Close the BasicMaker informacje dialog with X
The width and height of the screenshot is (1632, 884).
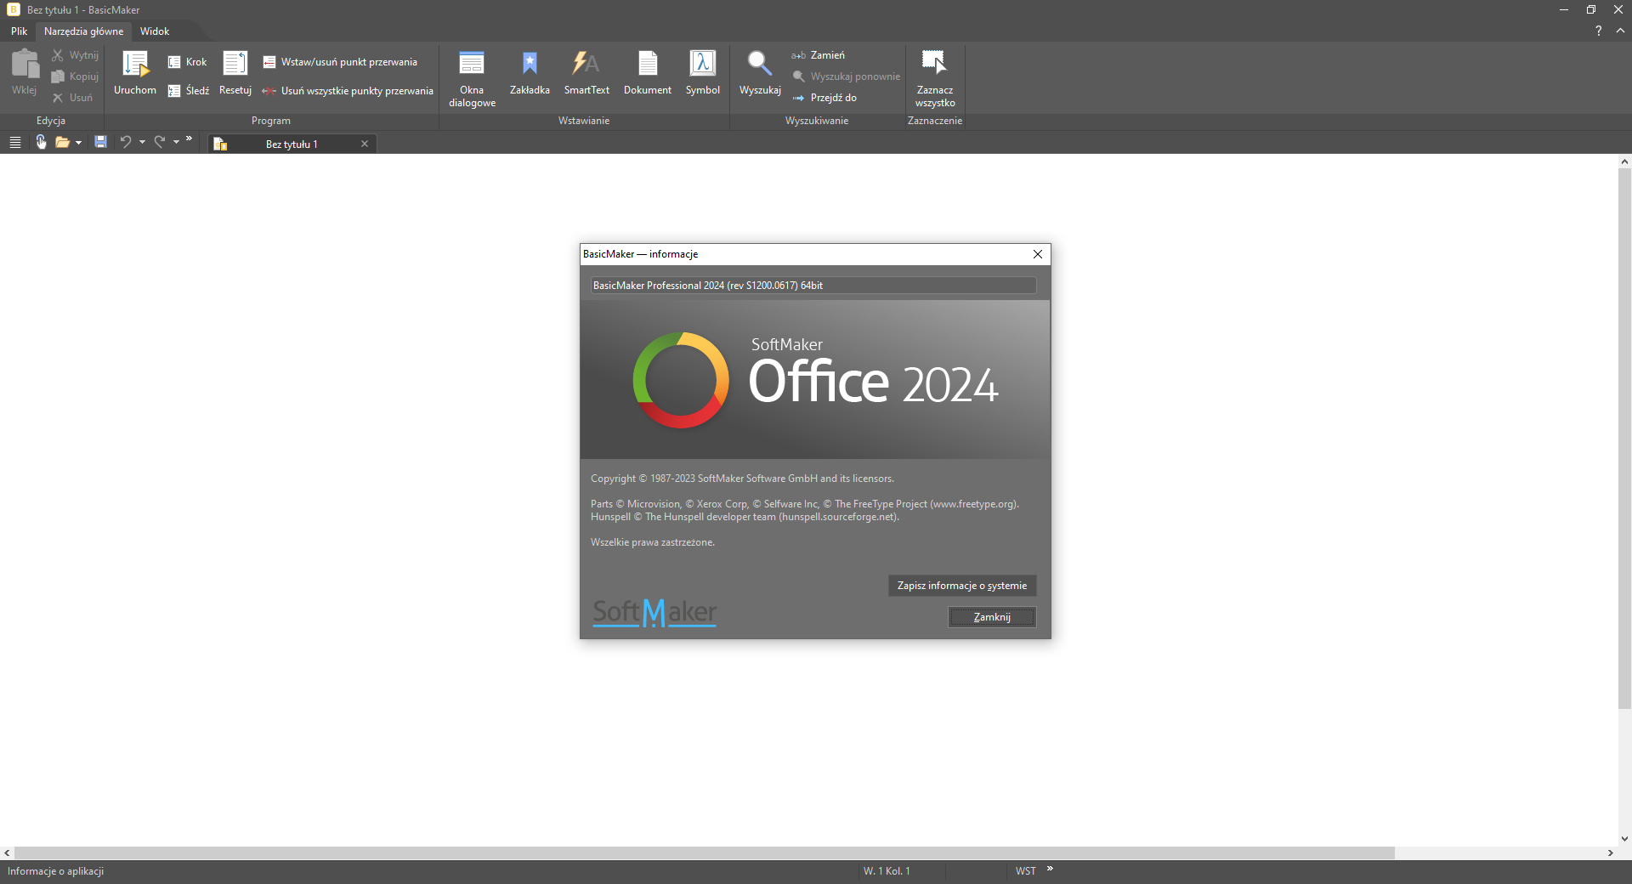click(x=1038, y=254)
